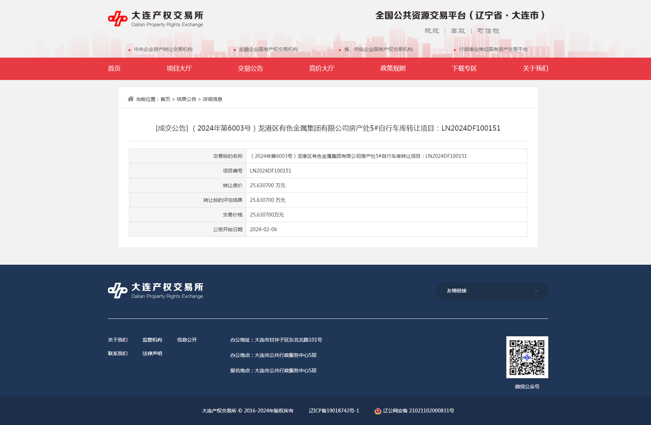
Task: Click the police badge icon in footer
Action: point(378,411)
